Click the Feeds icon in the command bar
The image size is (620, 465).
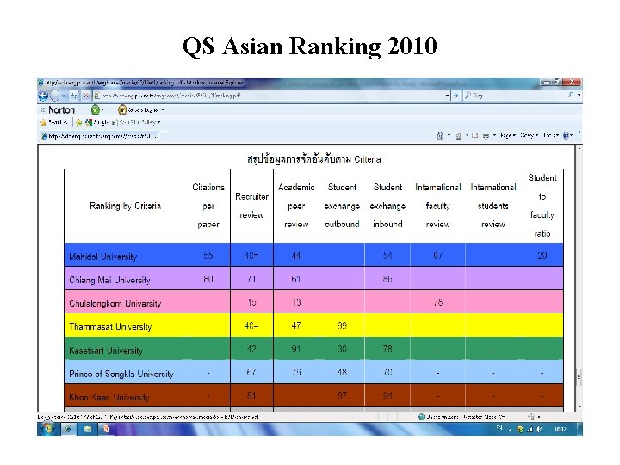click(458, 136)
